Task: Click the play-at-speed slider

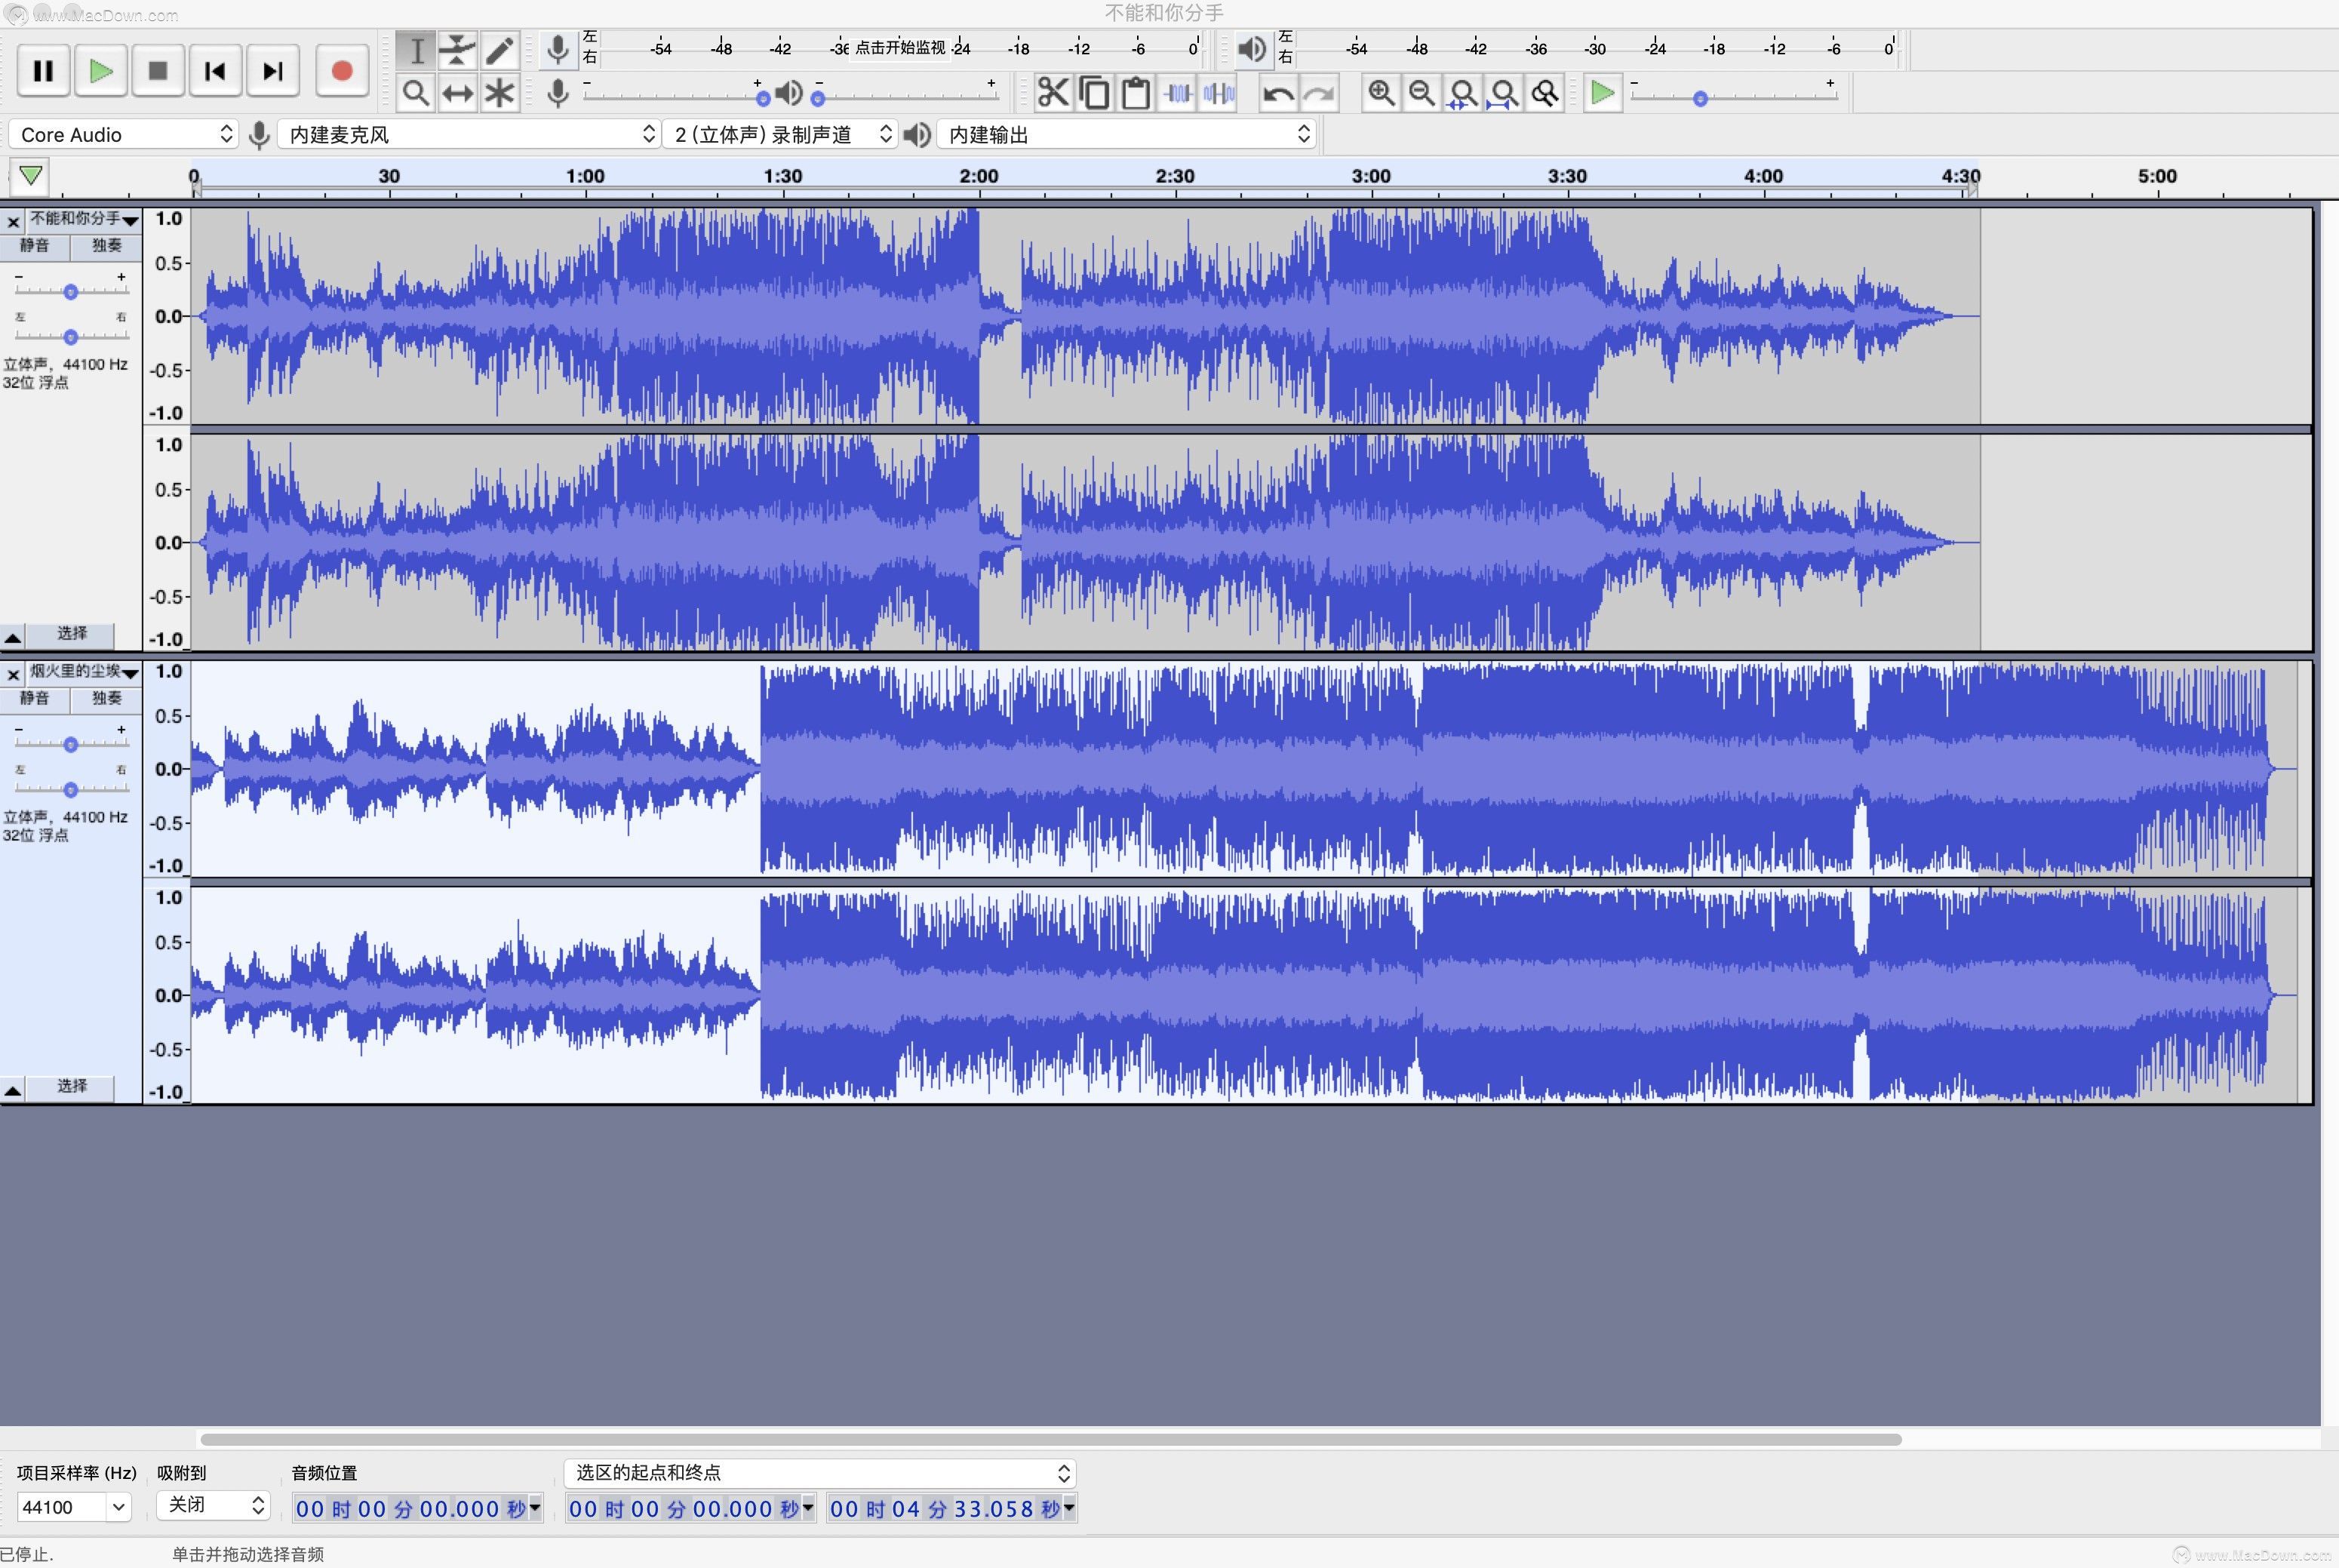Action: [x=1735, y=97]
